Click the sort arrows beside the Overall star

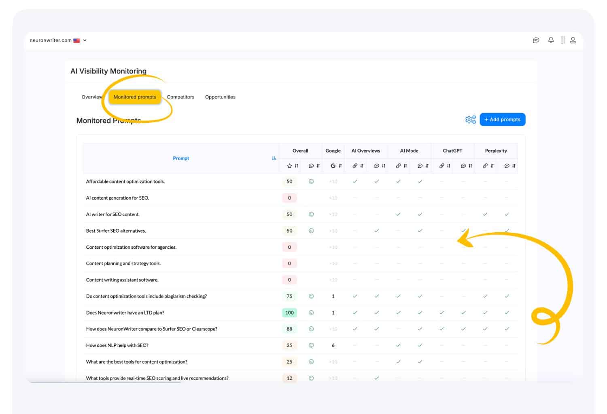coord(296,166)
